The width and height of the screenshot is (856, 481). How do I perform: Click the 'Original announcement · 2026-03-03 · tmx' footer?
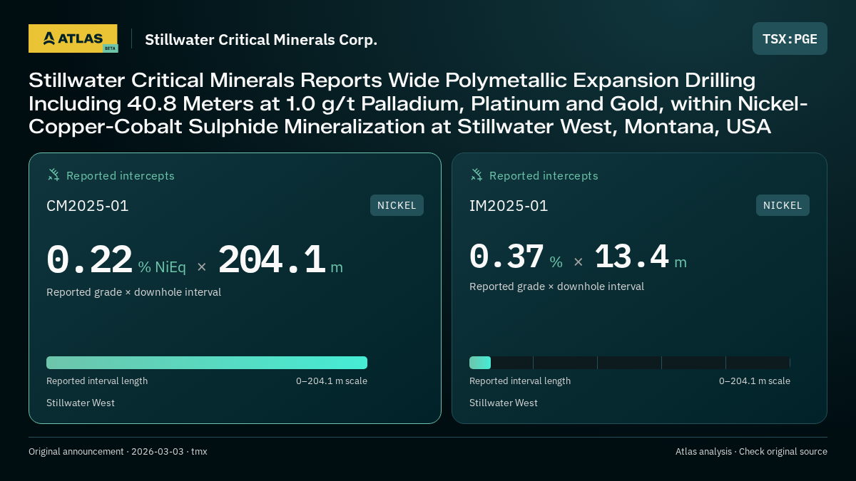[118, 452]
